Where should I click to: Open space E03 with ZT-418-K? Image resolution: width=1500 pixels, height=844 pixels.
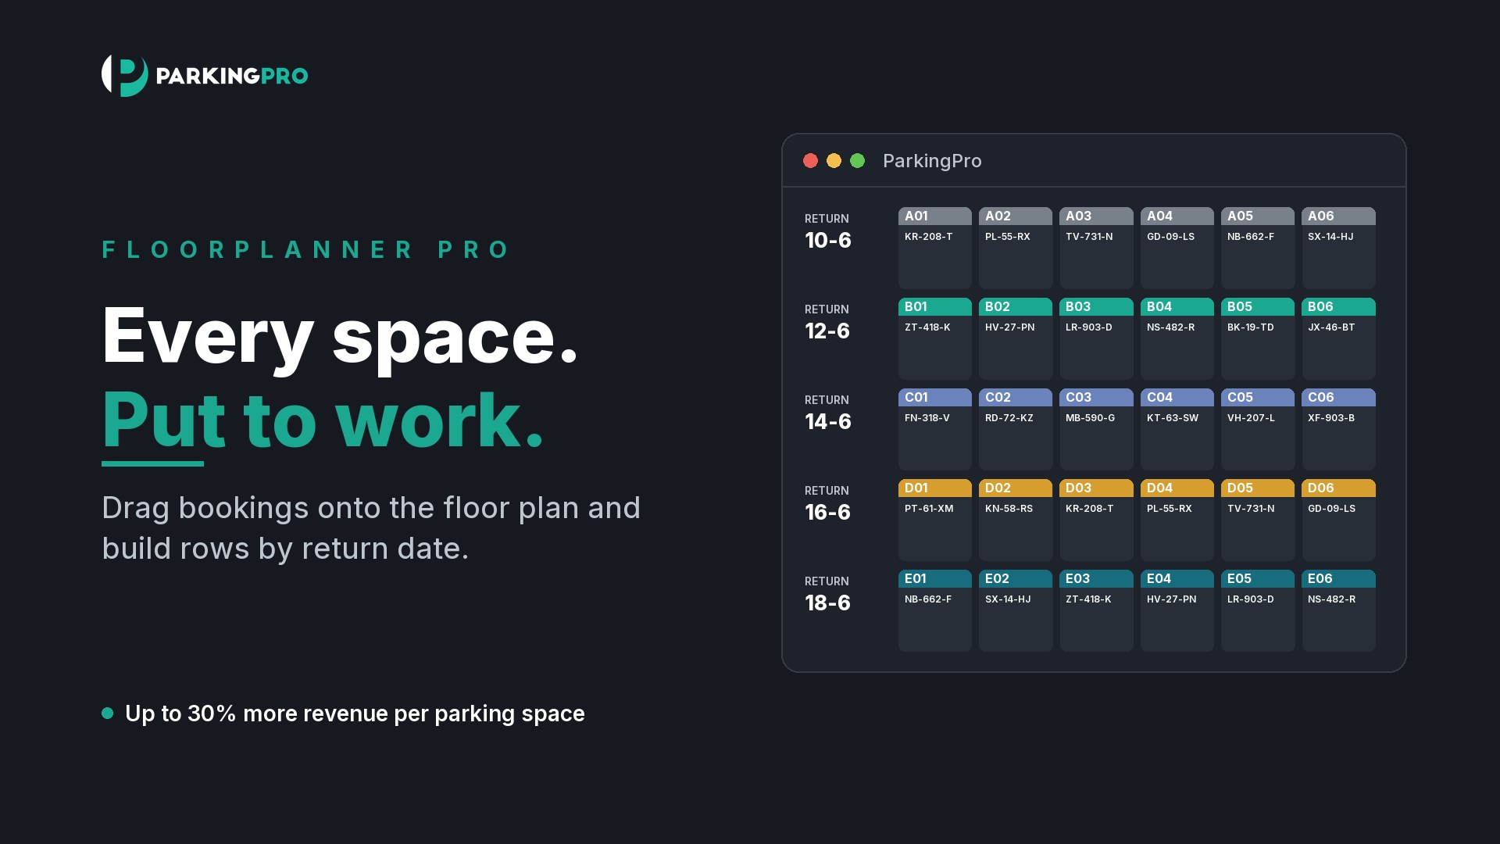point(1096,610)
